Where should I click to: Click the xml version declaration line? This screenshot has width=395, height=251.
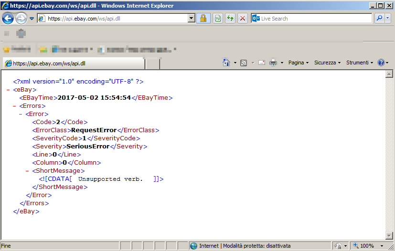click(78, 82)
